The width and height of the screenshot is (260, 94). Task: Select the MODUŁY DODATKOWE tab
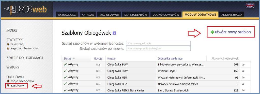(200, 14)
